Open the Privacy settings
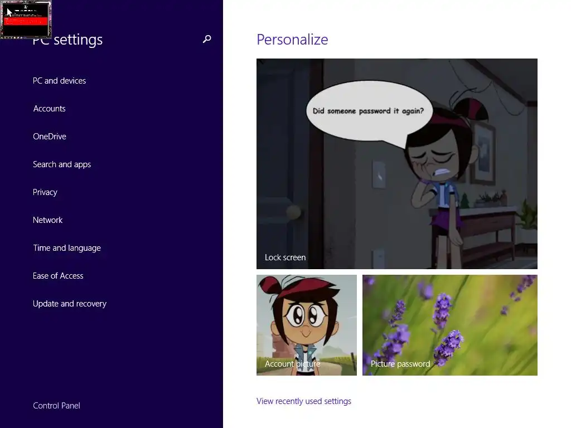The width and height of the screenshot is (571, 428). (x=45, y=192)
